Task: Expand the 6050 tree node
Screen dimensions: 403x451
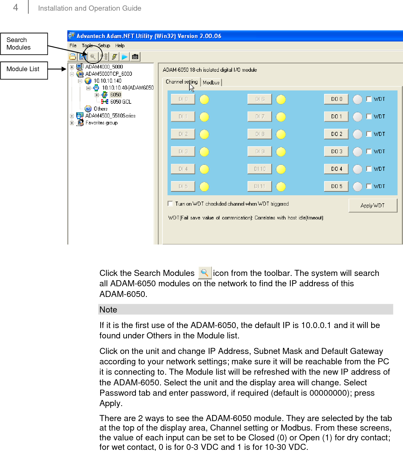Action: click(96, 95)
